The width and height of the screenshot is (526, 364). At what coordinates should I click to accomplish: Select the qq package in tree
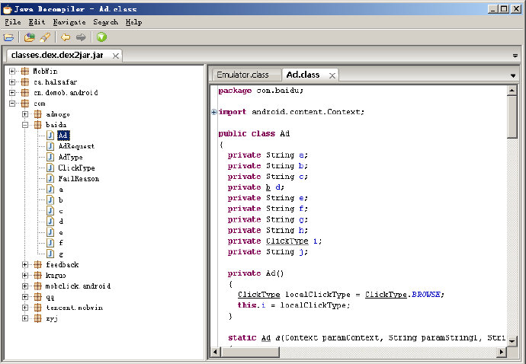click(50, 297)
